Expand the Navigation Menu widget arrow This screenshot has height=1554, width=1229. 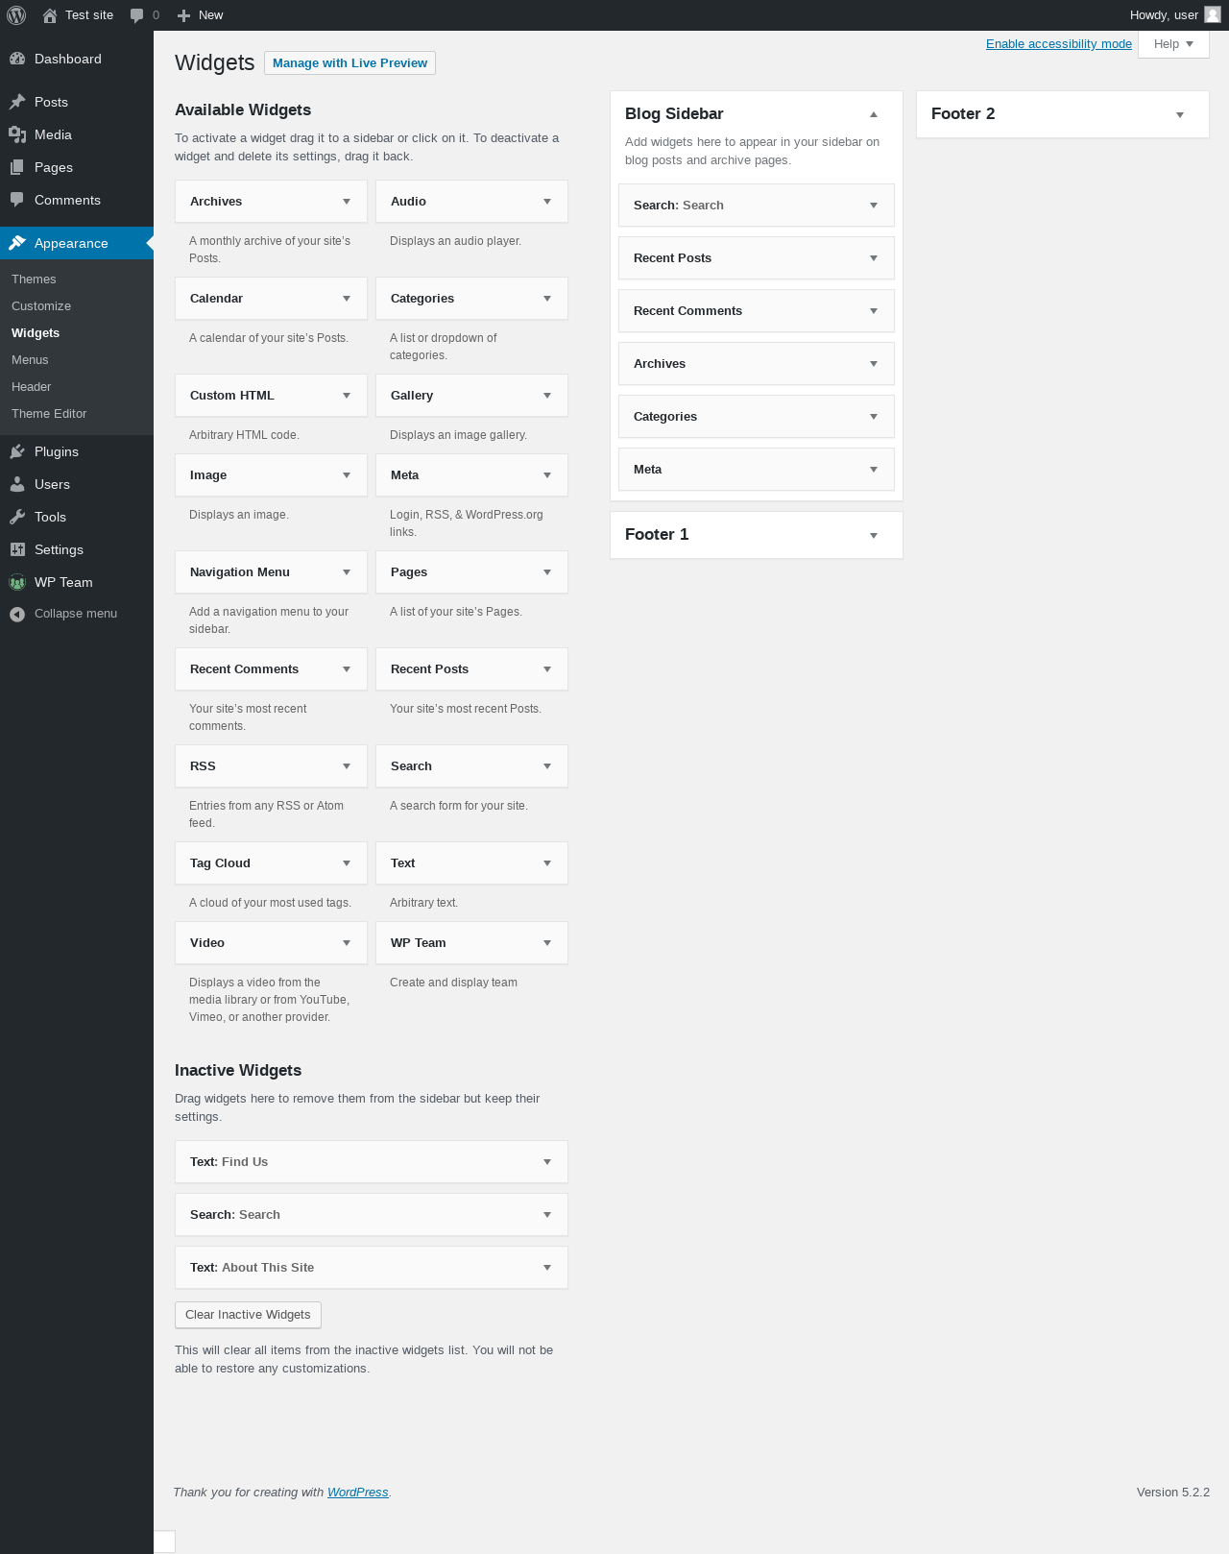point(347,572)
